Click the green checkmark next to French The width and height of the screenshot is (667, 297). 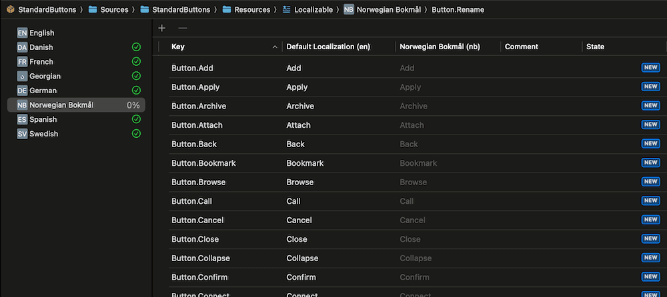pos(136,62)
